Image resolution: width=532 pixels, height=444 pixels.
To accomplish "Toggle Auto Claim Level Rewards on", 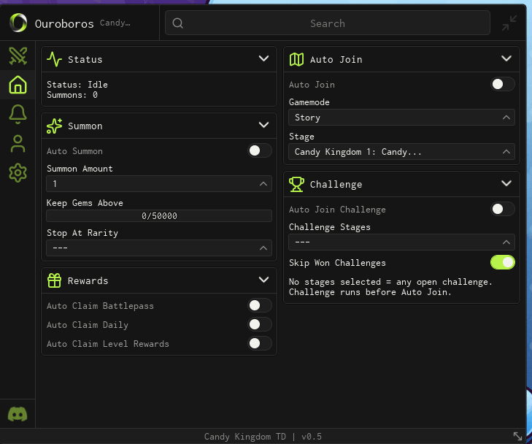I will coord(260,343).
